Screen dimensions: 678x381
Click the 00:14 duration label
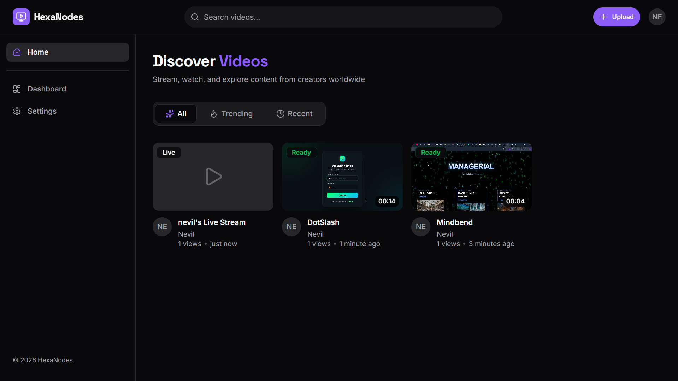point(387,201)
